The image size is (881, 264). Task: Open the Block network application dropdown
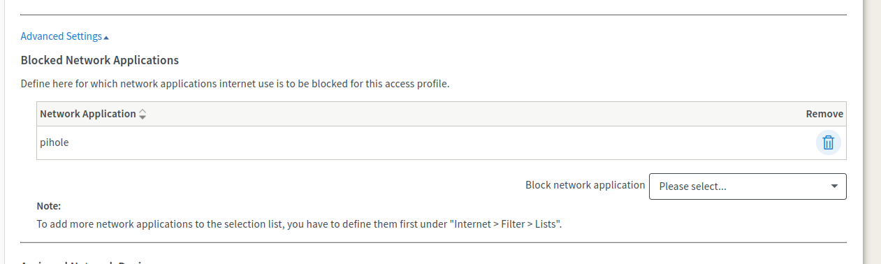tap(748, 186)
